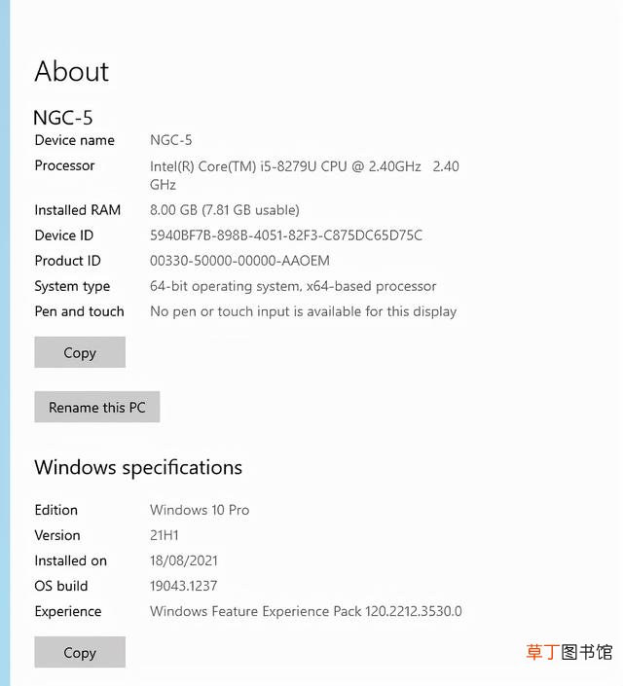The image size is (623, 686).
Task: Click the system type value 64-bit operating system
Action: pyautogui.click(x=293, y=286)
